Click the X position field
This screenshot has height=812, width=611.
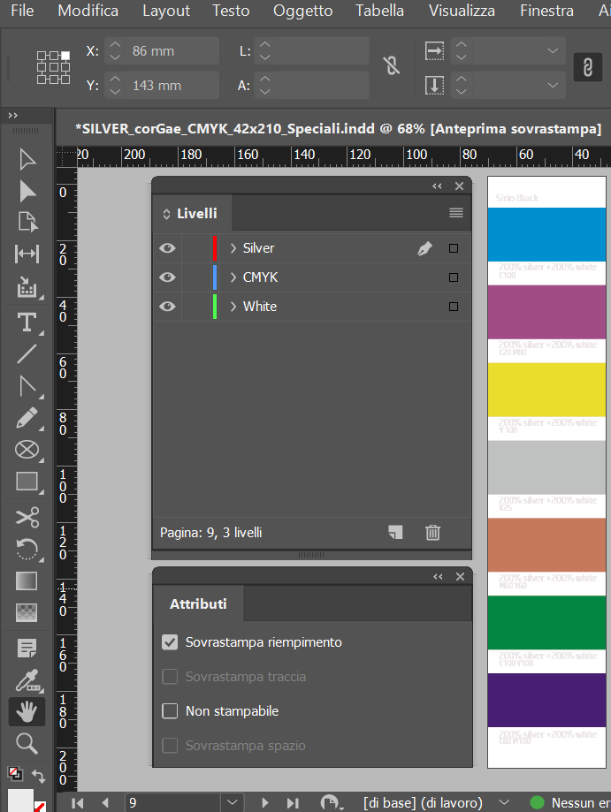[x=170, y=50]
